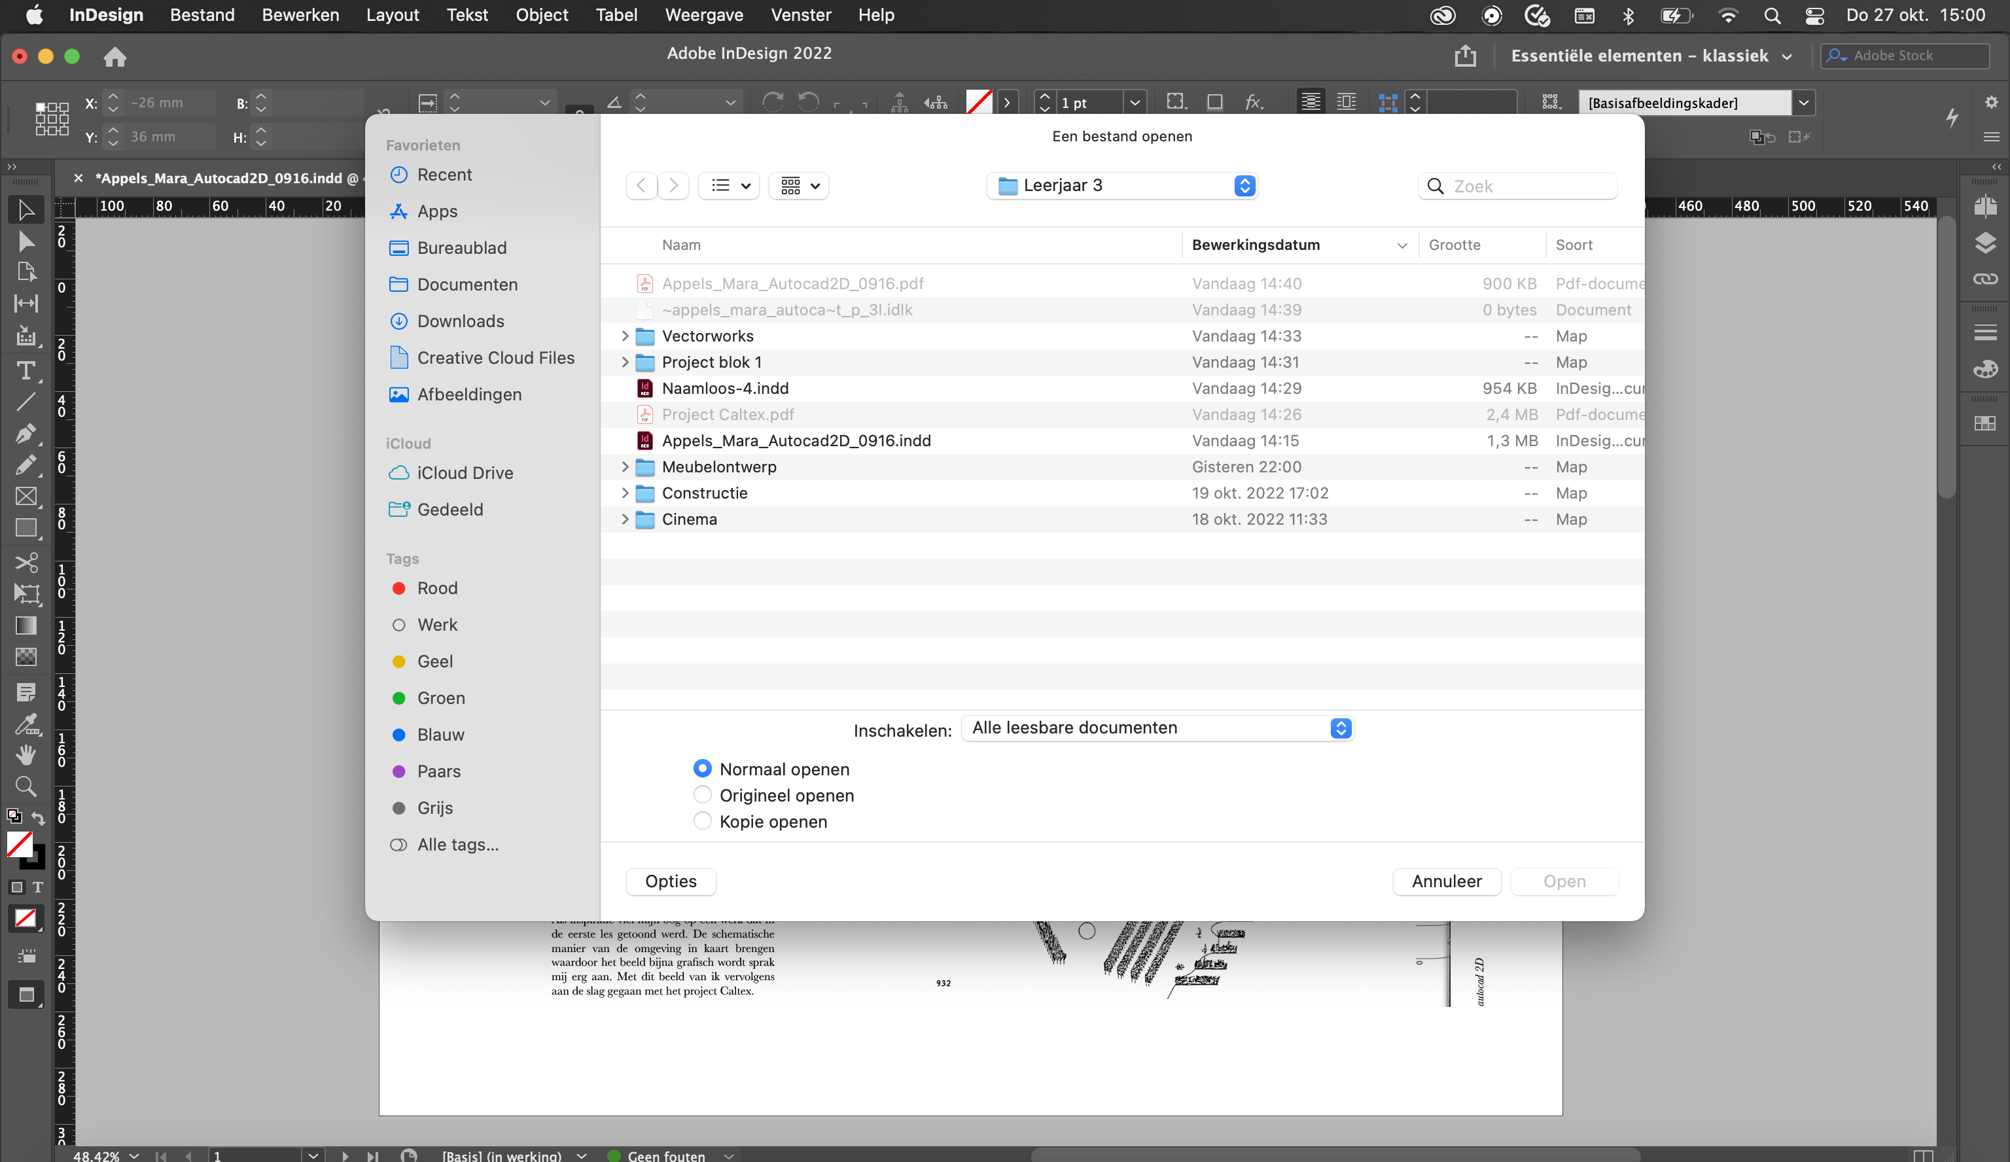The height and width of the screenshot is (1162, 2010).
Task: Select the Rectangle frame tool
Action: tap(26, 496)
